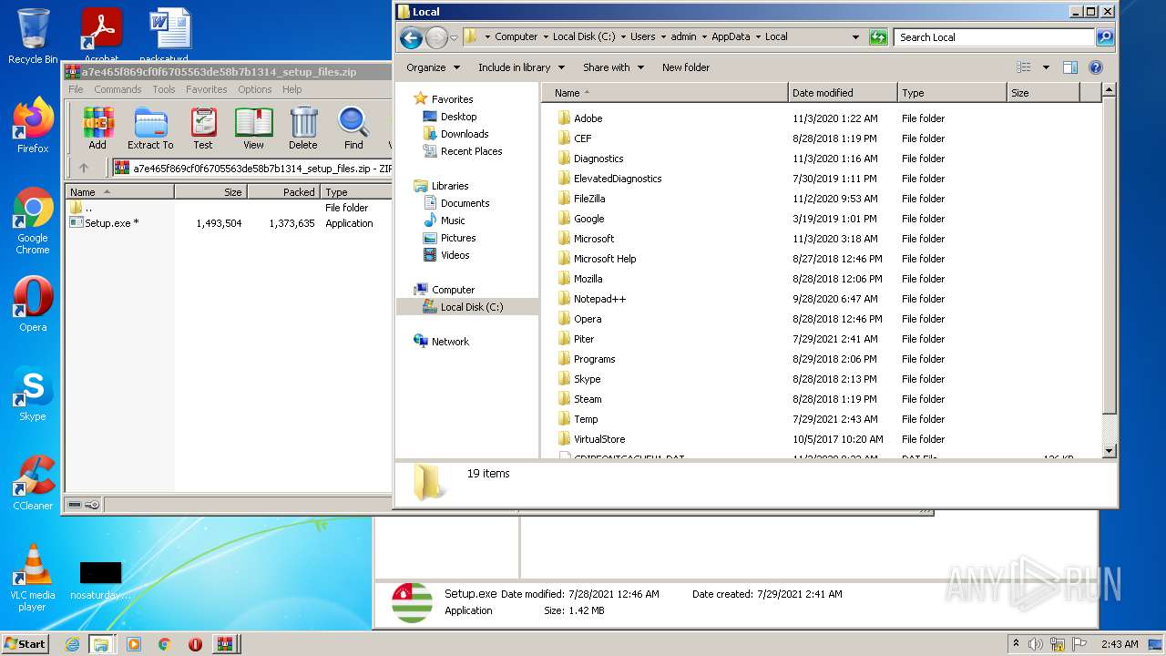Open the view options dropdown arrow

click(1046, 67)
